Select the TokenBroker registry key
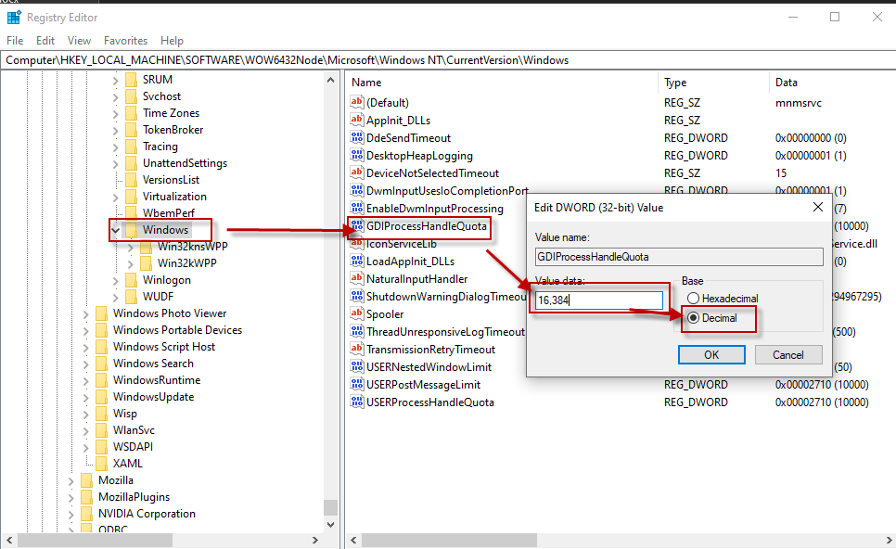 173,130
